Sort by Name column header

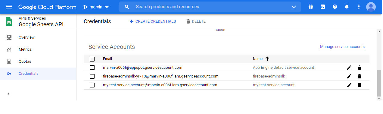coord(258,59)
